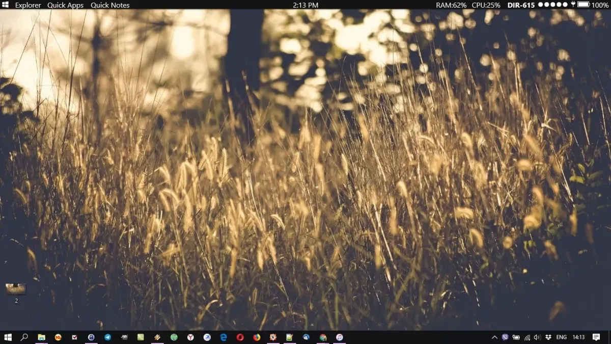Open the volume speaker tray icon

[x=537, y=337]
